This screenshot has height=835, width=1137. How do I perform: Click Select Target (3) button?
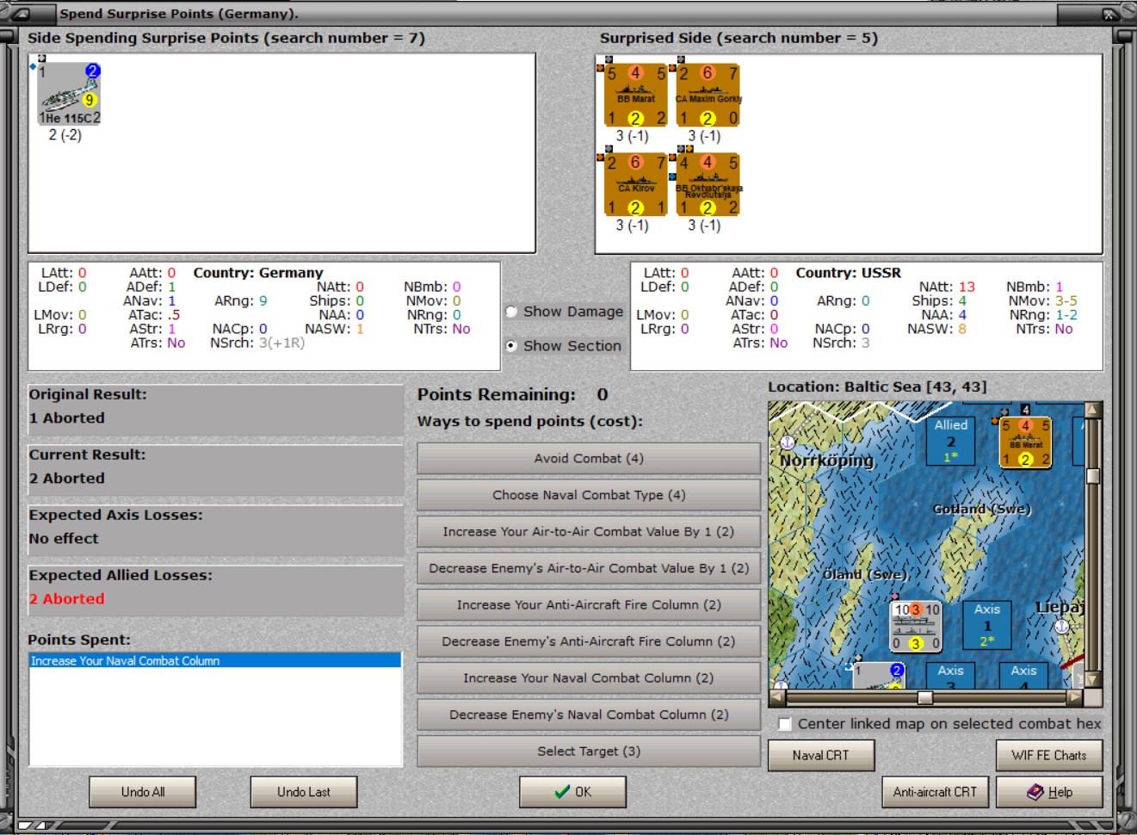[589, 751]
